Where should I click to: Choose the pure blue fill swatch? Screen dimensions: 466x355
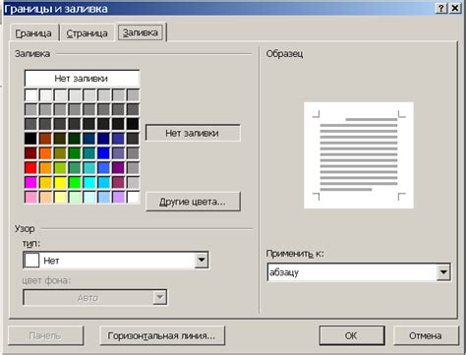[104, 153]
